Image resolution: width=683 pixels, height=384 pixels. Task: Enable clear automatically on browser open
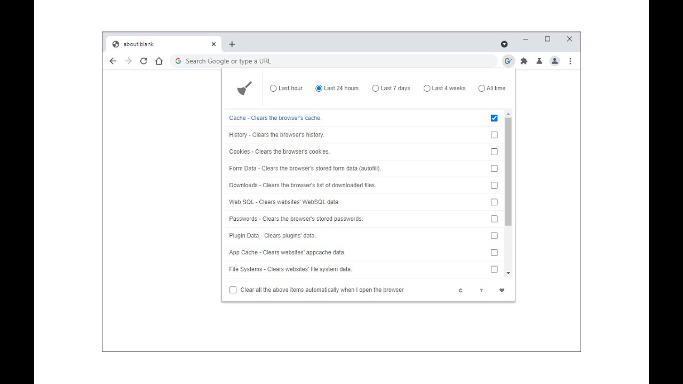pos(233,290)
